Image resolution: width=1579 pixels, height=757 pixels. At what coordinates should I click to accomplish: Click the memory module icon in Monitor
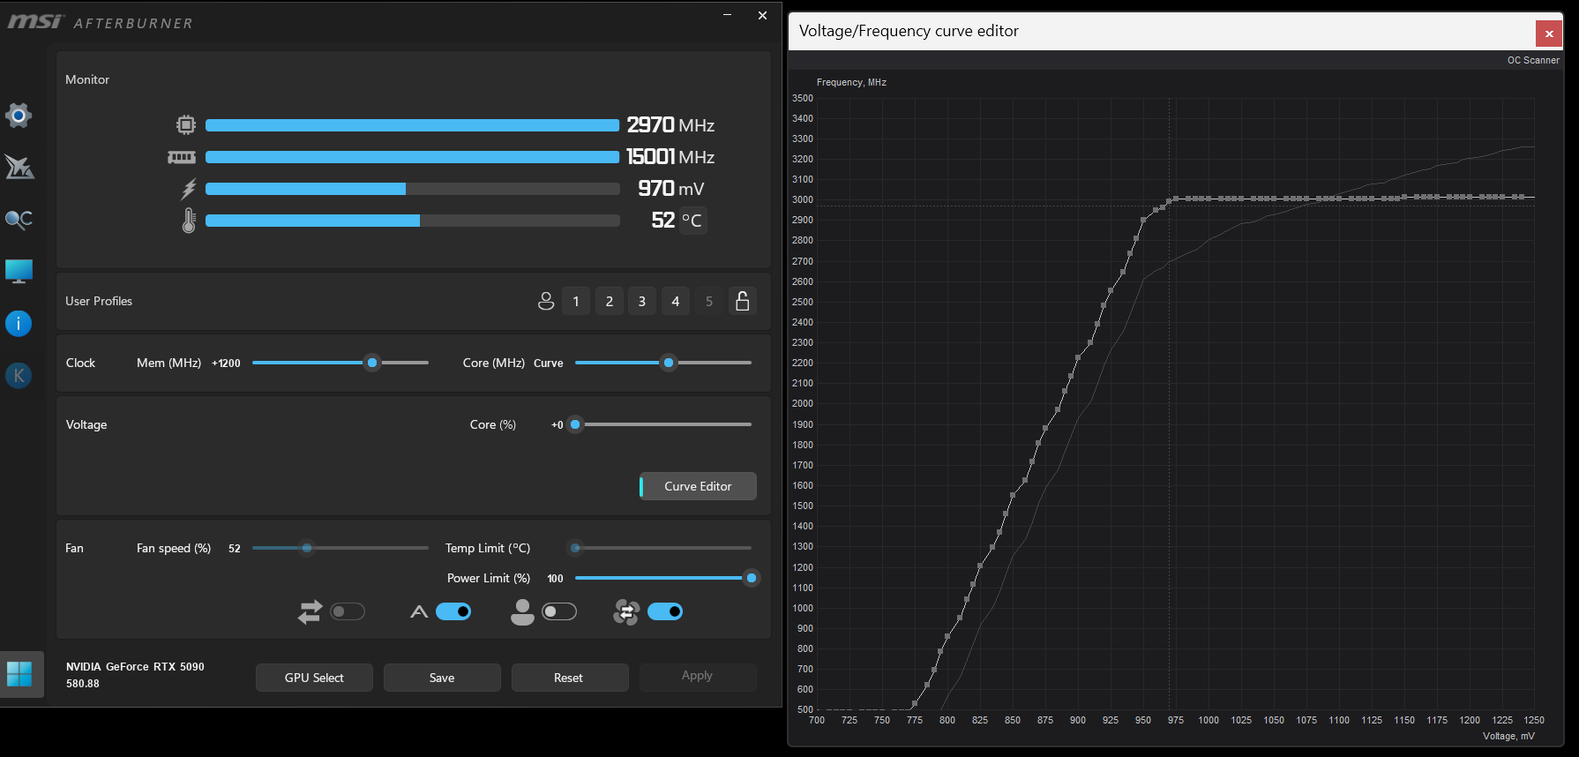182,157
